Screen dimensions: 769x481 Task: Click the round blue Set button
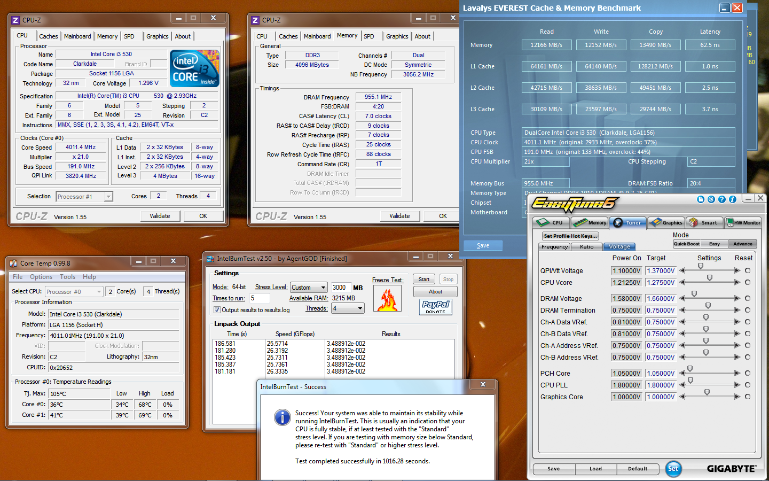tap(673, 469)
